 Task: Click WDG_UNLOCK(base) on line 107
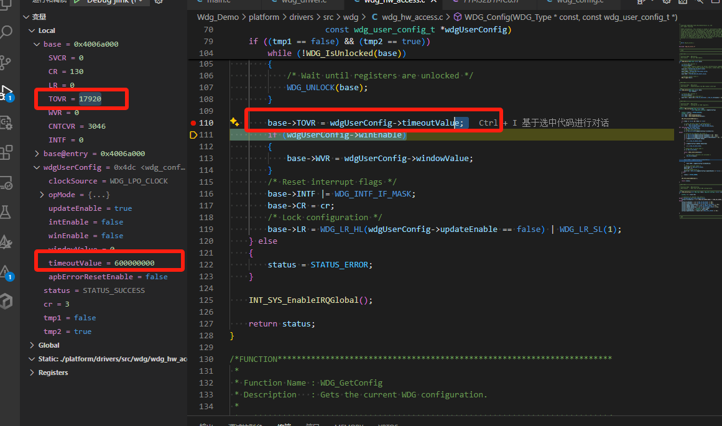(325, 88)
